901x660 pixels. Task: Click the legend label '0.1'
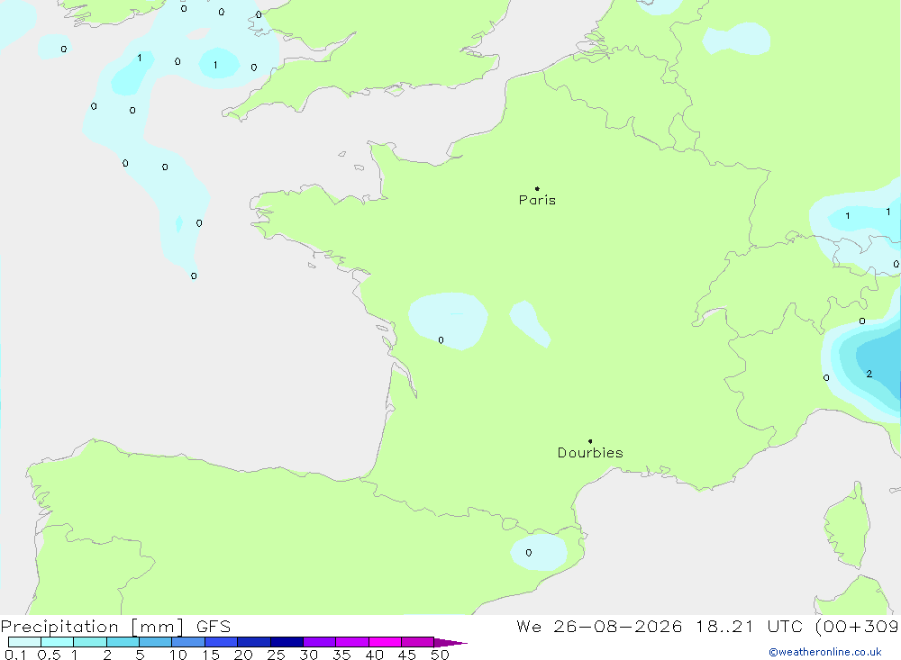pyautogui.click(x=15, y=655)
